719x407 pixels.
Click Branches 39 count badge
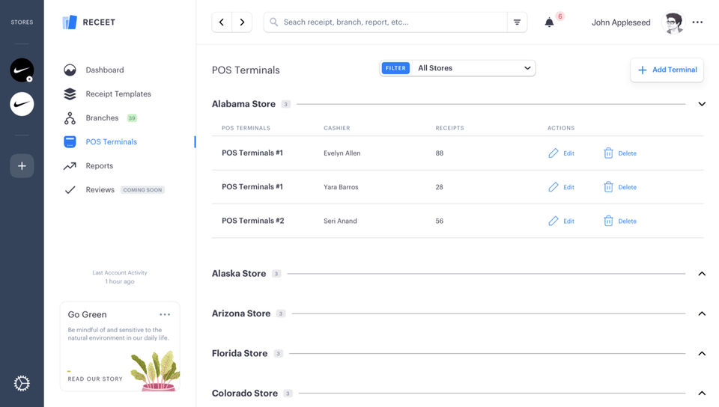(132, 118)
